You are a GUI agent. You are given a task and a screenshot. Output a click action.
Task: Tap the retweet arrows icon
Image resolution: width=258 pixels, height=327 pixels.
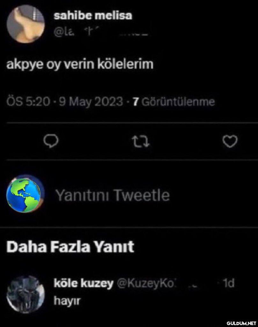(141, 141)
